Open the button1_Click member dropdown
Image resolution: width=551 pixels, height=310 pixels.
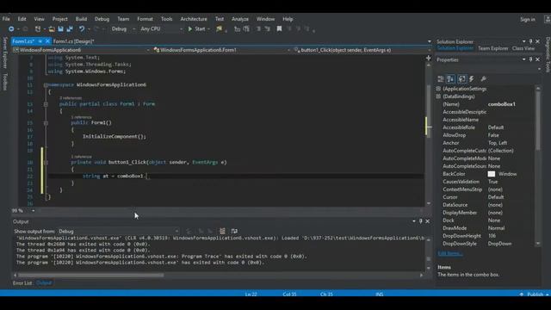362,50
